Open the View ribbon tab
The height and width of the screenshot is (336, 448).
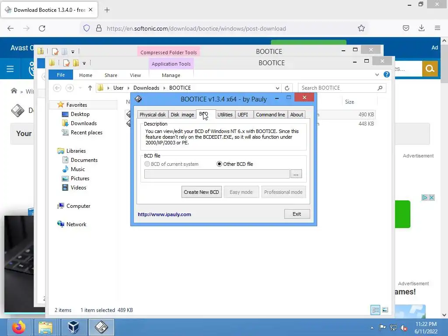(136, 75)
